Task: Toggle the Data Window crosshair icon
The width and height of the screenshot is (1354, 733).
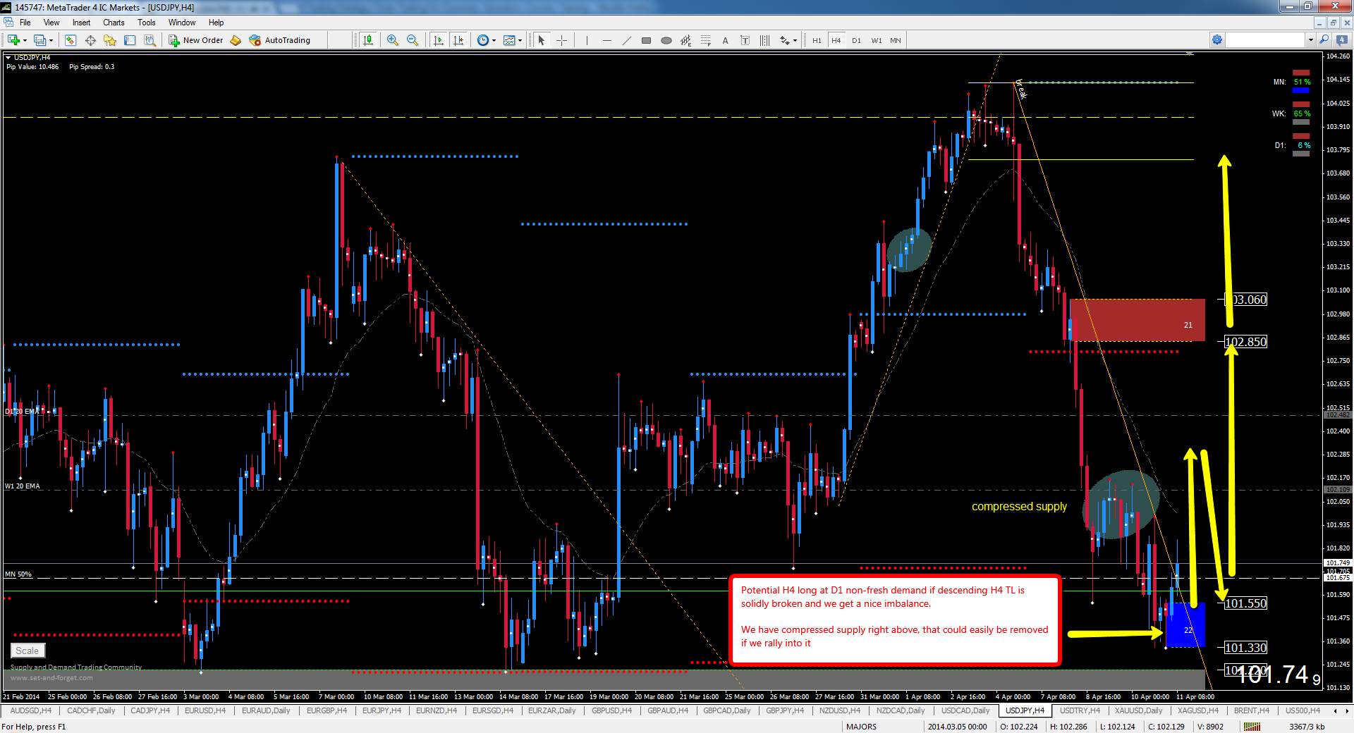Action: coord(90,40)
